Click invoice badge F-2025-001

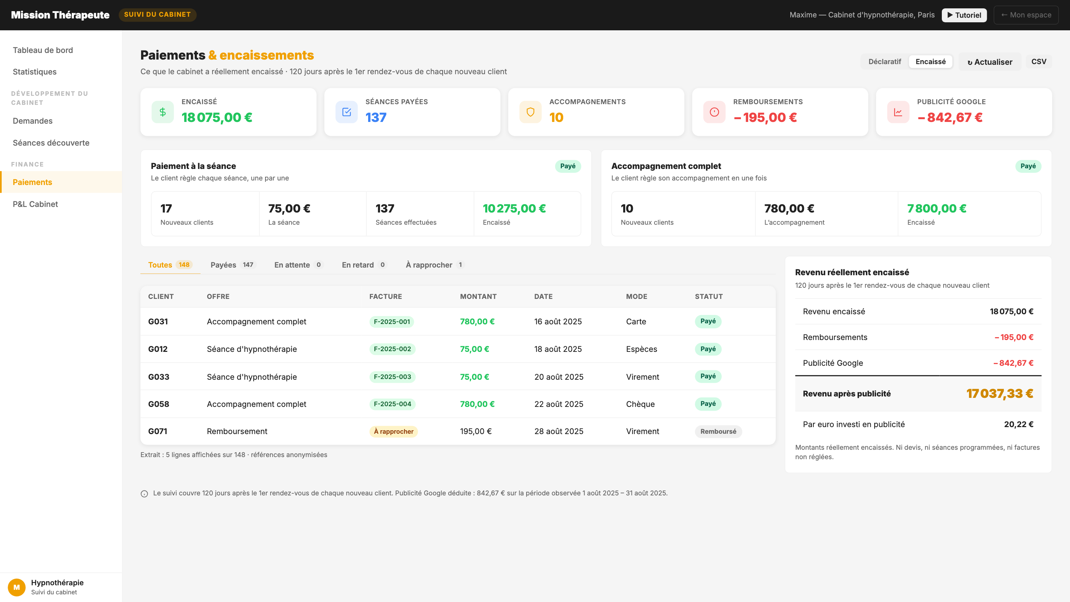pos(392,322)
